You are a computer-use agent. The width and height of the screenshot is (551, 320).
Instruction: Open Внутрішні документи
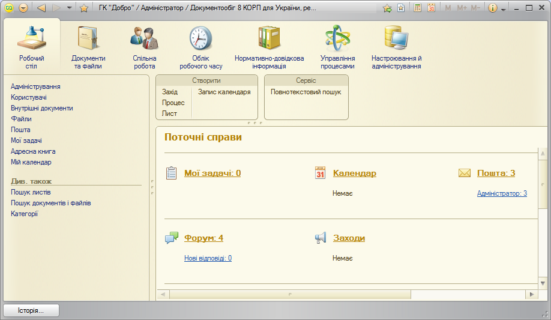tap(42, 108)
